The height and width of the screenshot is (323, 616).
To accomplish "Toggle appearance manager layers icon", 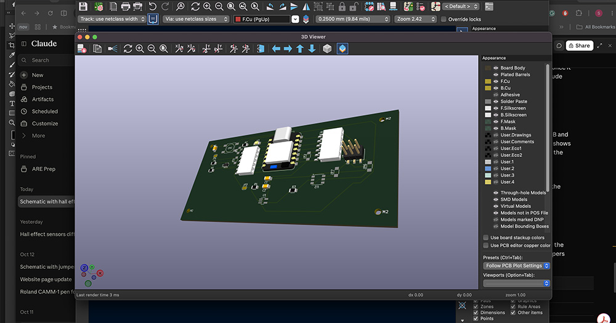I will (x=342, y=49).
